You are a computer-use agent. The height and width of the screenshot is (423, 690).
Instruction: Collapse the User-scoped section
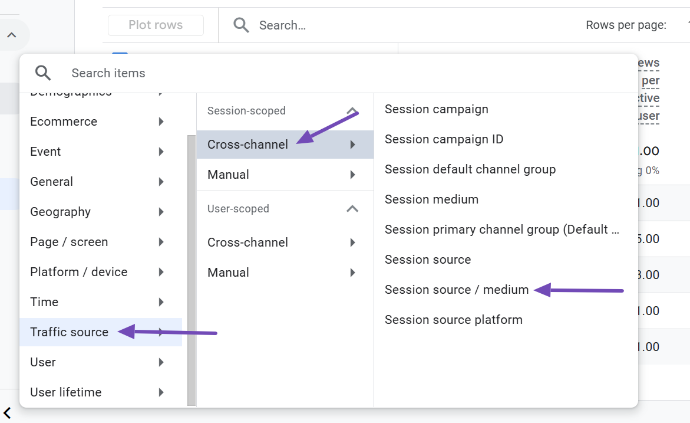(x=352, y=209)
